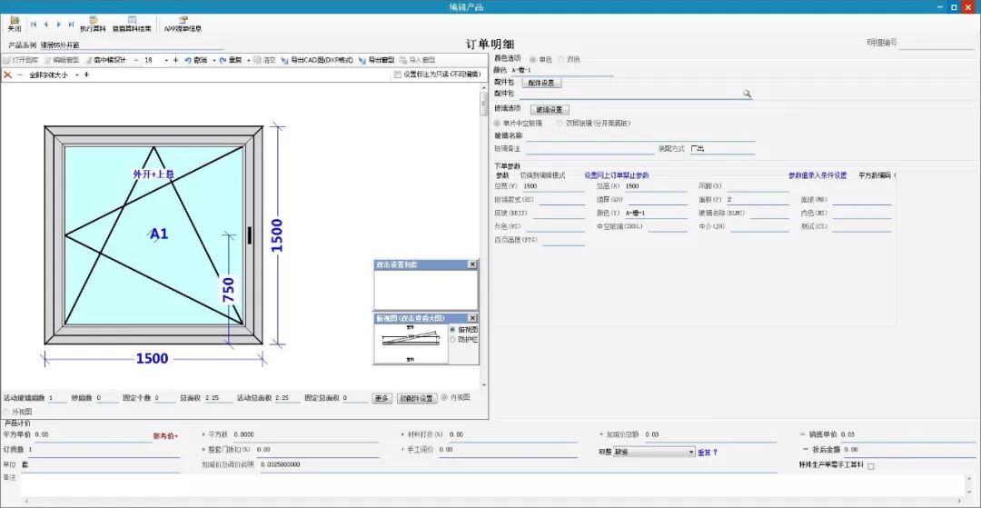Click 打开图库 open gallery
The image size is (981, 508).
click(21, 60)
